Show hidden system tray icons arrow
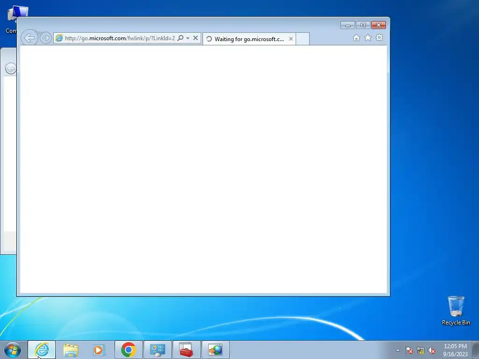This screenshot has width=479, height=359. coord(398,351)
